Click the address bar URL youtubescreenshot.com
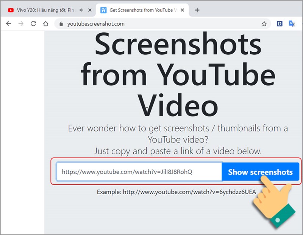The height and width of the screenshot is (235, 303). coord(96,24)
